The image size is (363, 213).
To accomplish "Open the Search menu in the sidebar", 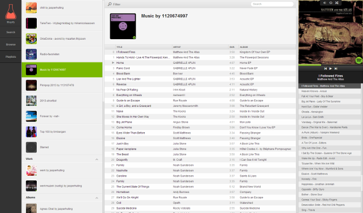I will pos(11,32).
